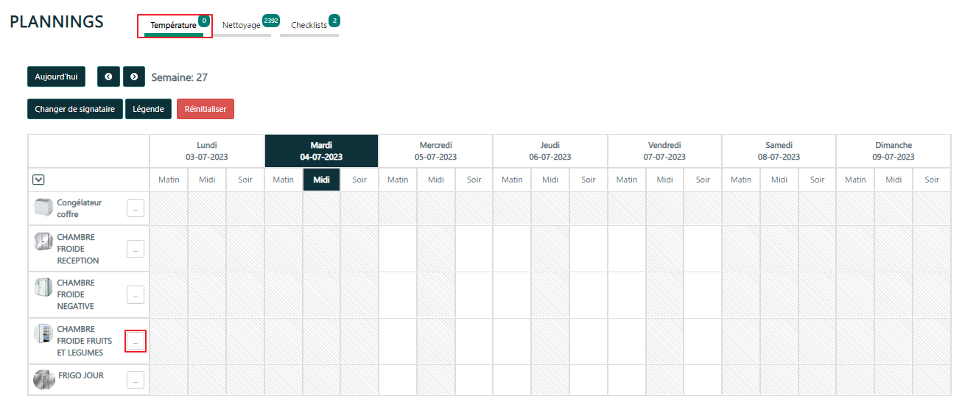Select the Température tab
Screen dimensions: 962x418
[x=174, y=25]
